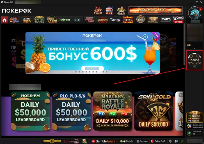Open the Casino roulette icon
The height and width of the screenshot is (144, 204).
pyautogui.click(x=98, y=11)
